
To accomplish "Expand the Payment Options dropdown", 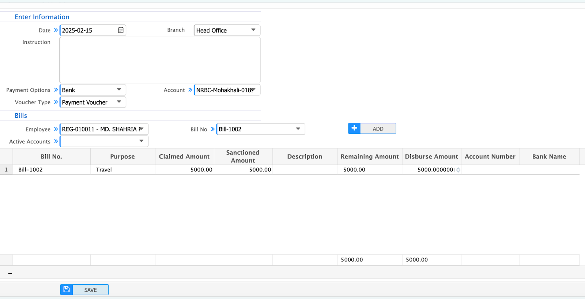I will pyautogui.click(x=119, y=90).
